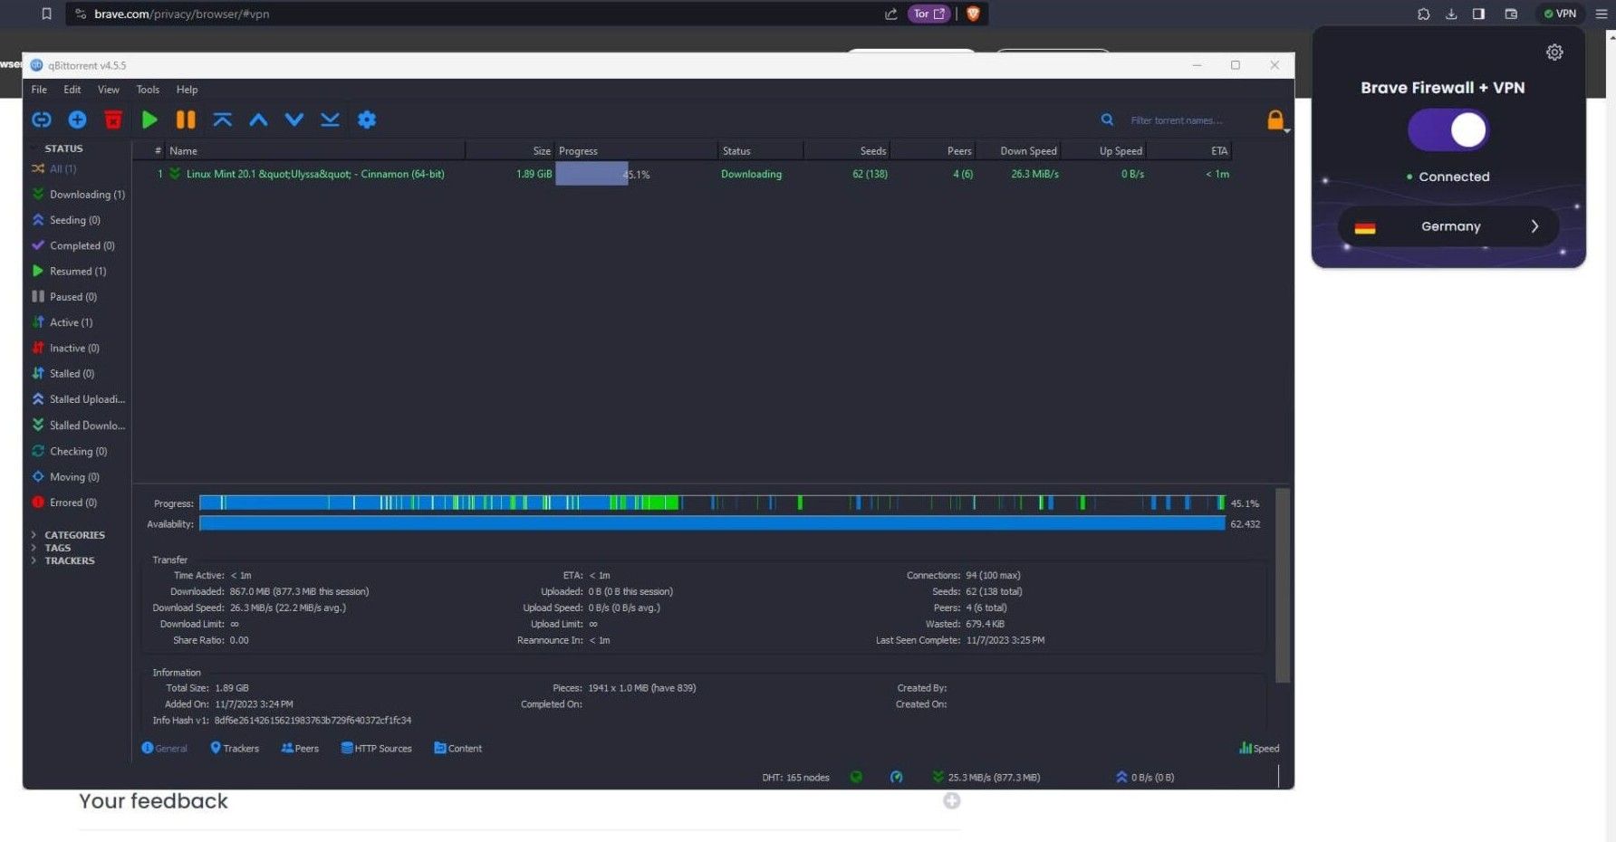This screenshot has height=842, width=1616.
Task: Click the connection status globe in status bar
Action: click(x=856, y=777)
